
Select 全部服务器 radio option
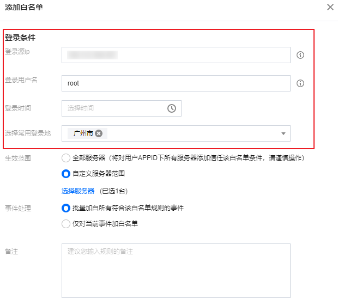point(66,158)
